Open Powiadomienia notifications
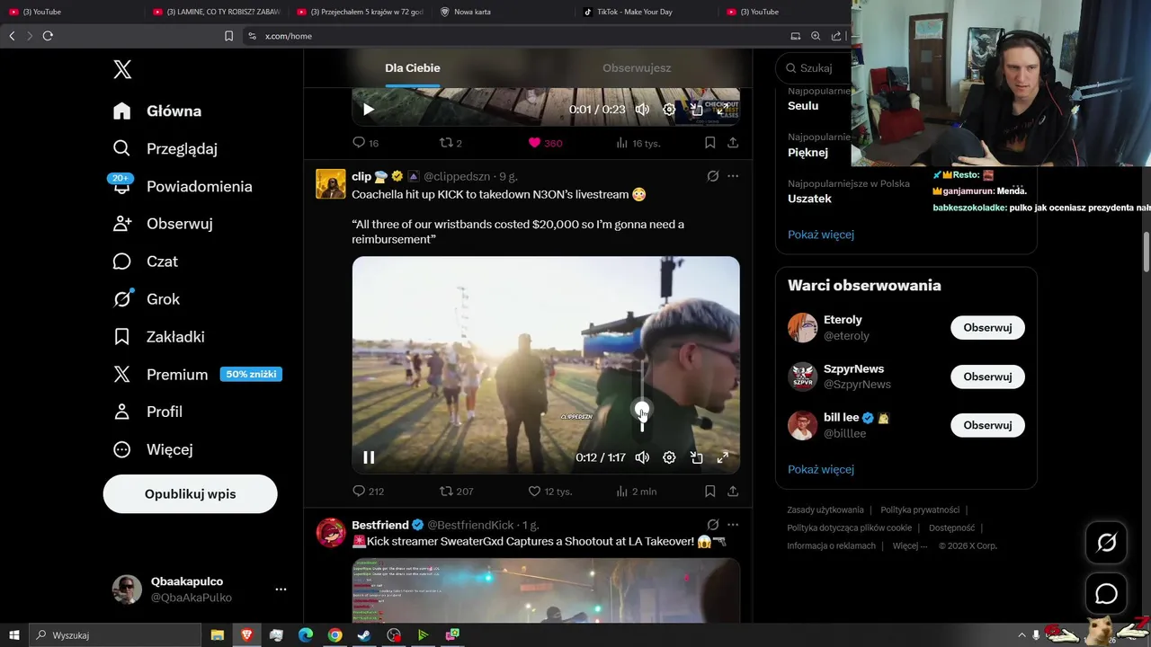 [183, 186]
